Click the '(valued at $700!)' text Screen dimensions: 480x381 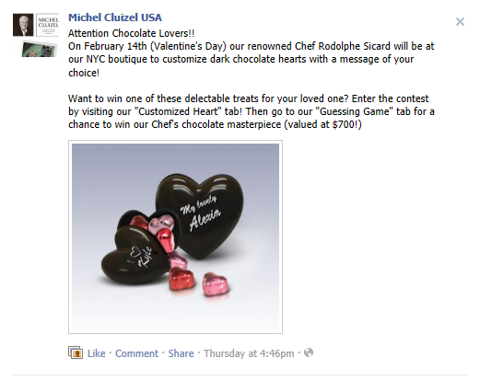pyautogui.click(x=322, y=124)
